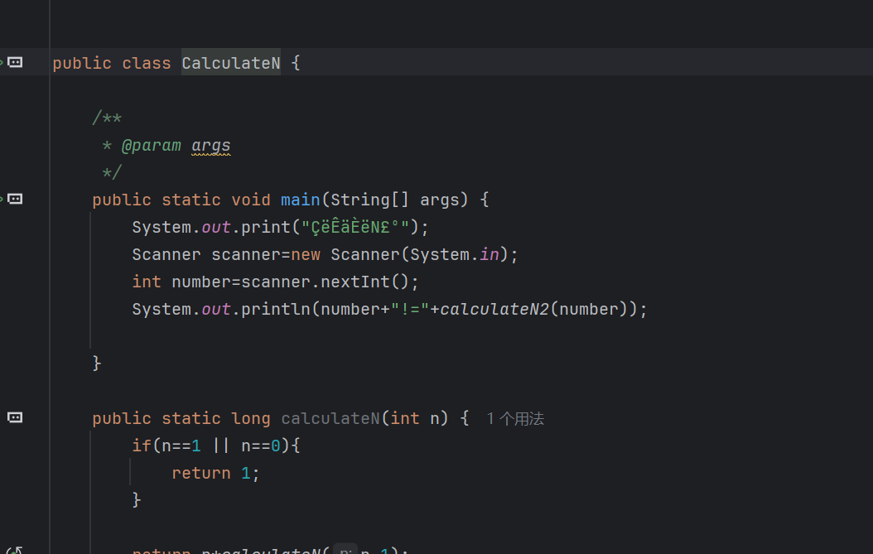Viewport: 873px width, 554px height.
Task: Click 'number' argument inside calculateN2 call
Action: click(589, 309)
